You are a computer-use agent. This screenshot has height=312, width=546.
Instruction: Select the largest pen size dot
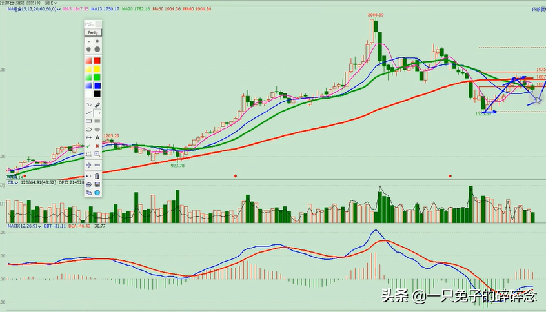click(97, 50)
